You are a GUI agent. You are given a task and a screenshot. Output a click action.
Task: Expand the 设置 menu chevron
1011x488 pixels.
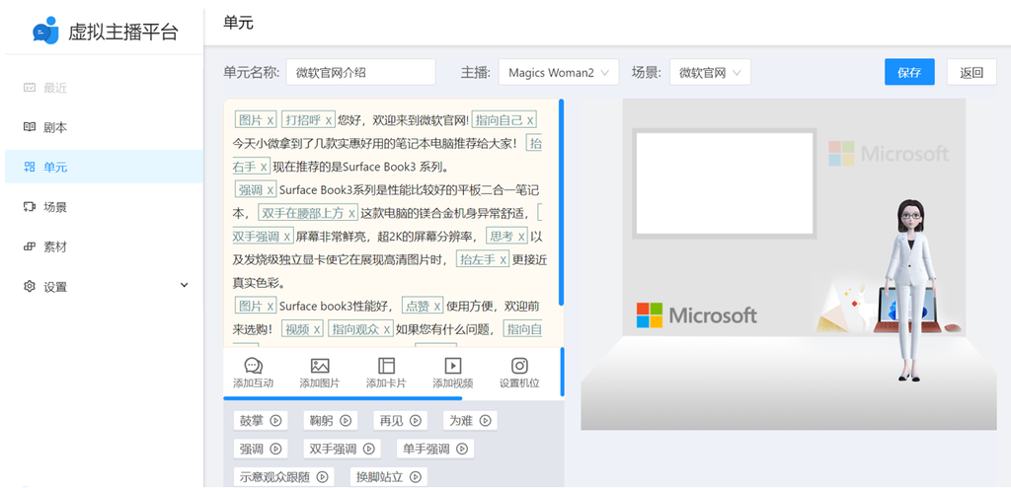184,285
